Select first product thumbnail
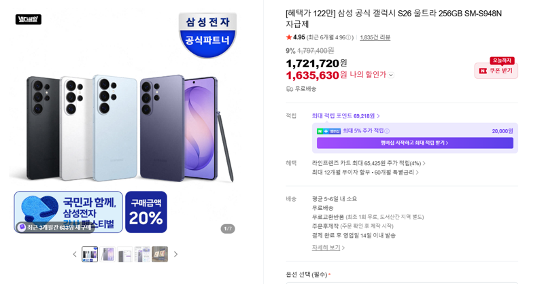The height and width of the screenshot is (284, 544). (90, 254)
